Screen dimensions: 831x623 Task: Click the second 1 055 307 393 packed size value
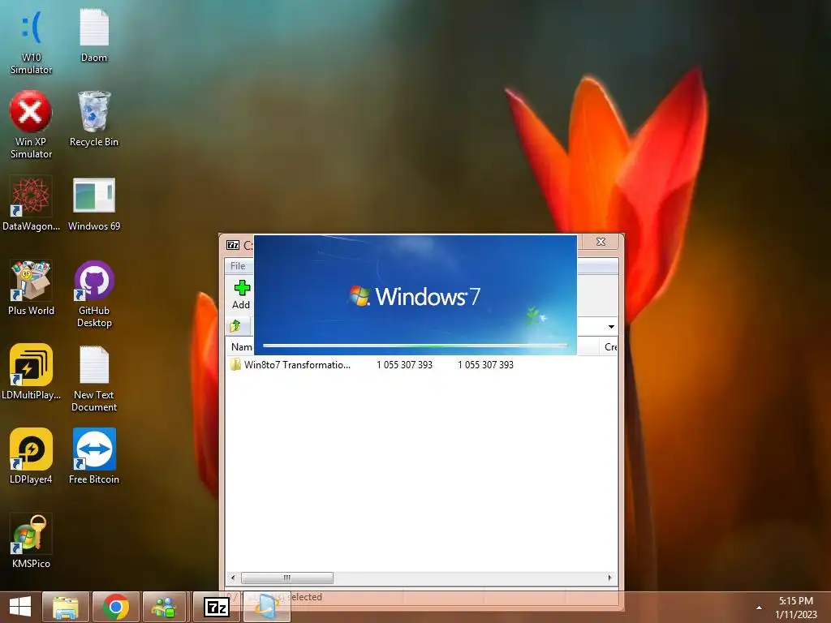pyautogui.click(x=485, y=364)
